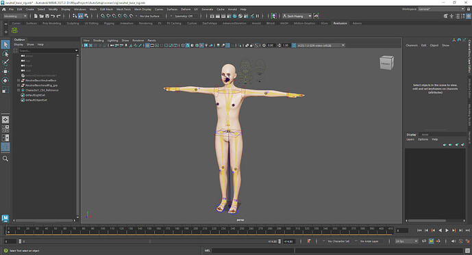Step back one frame
This screenshot has width=472, height=255.
pos(426,230)
